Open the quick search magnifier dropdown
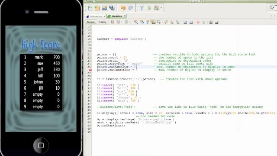 [272, 8]
